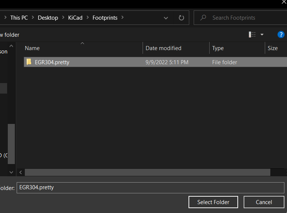Expand the address bar history dropdown
Screen dimensions: 287x213
tap(166, 18)
